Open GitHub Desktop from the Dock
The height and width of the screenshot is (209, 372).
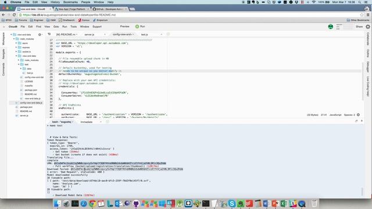coord(136,204)
